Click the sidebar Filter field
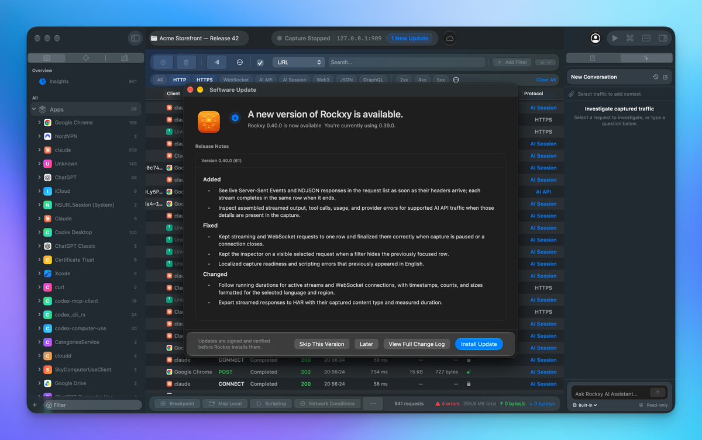 click(93, 405)
